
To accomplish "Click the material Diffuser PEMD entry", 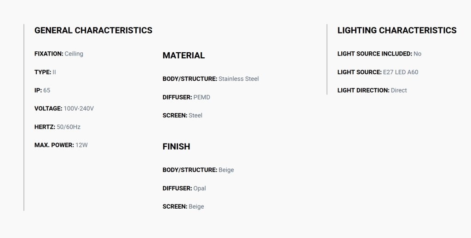I will tap(186, 97).
